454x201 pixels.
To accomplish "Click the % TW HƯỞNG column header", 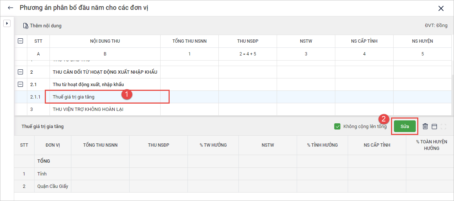I will point(213,145).
